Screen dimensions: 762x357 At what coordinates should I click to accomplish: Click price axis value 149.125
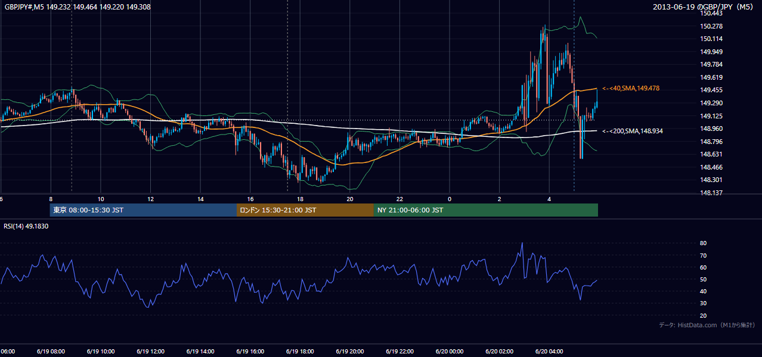pyautogui.click(x=711, y=116)
